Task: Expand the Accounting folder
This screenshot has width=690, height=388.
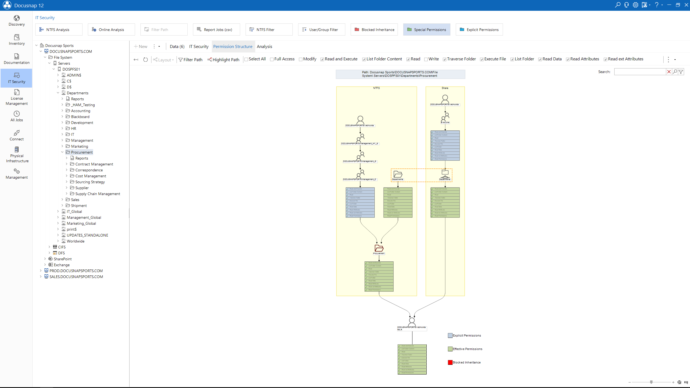Action: tap(62, 110)
